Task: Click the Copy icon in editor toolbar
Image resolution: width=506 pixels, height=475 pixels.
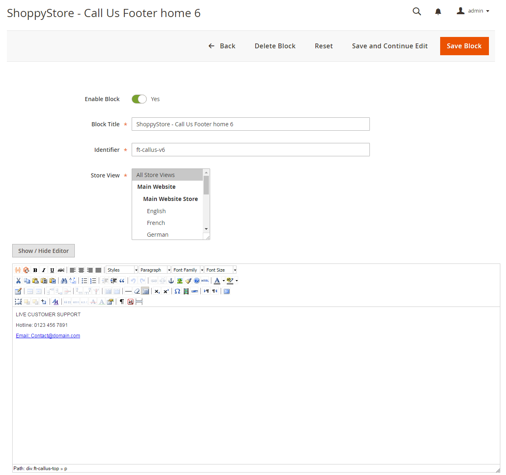Action: 27,281
